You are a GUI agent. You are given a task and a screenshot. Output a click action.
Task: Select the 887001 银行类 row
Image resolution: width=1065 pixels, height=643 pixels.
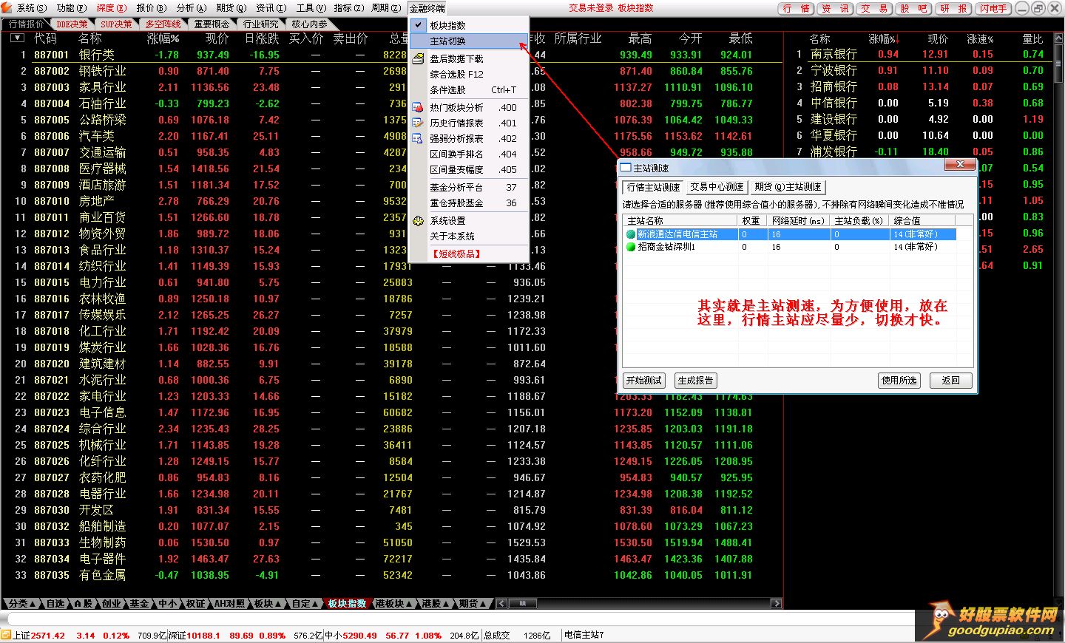pyautogui.click(x=392, y=55)
